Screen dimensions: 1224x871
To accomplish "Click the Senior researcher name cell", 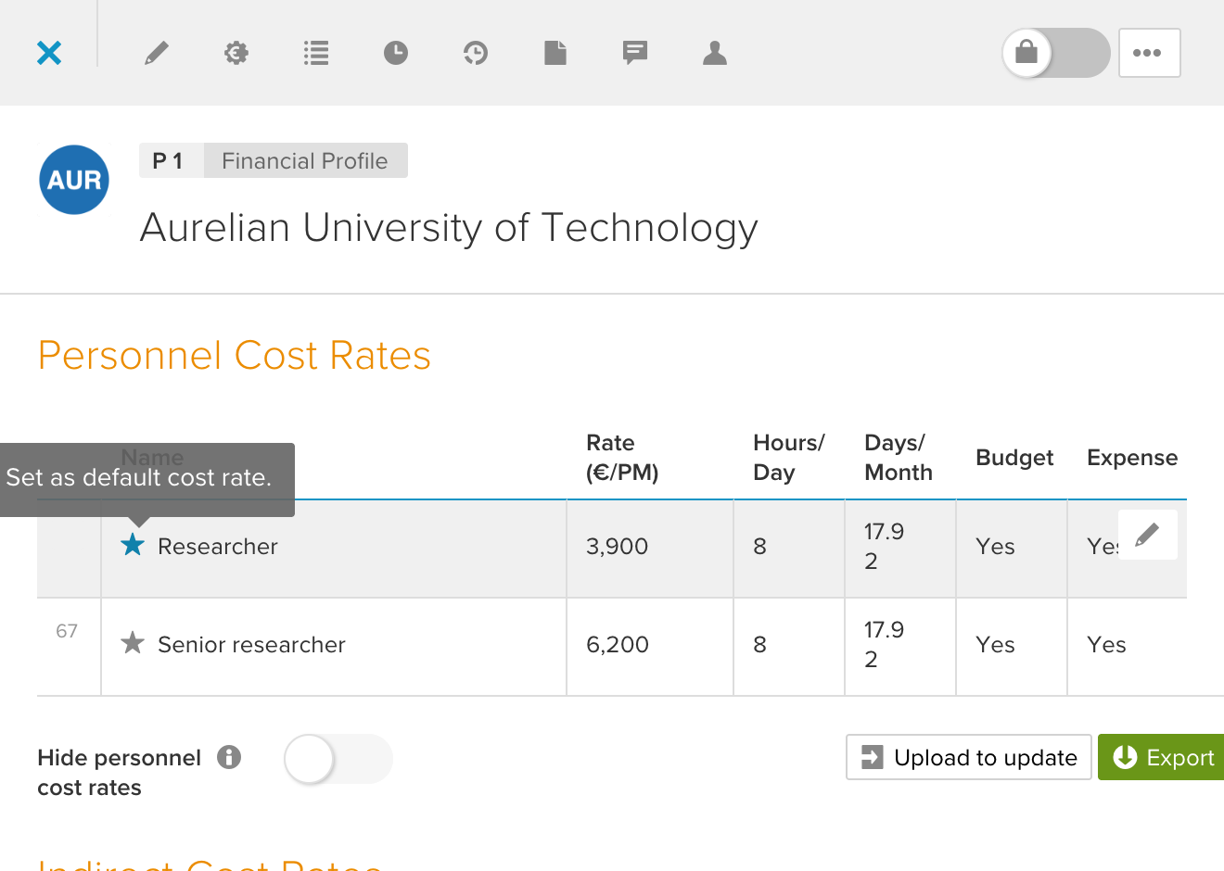I will pos(334,647).
